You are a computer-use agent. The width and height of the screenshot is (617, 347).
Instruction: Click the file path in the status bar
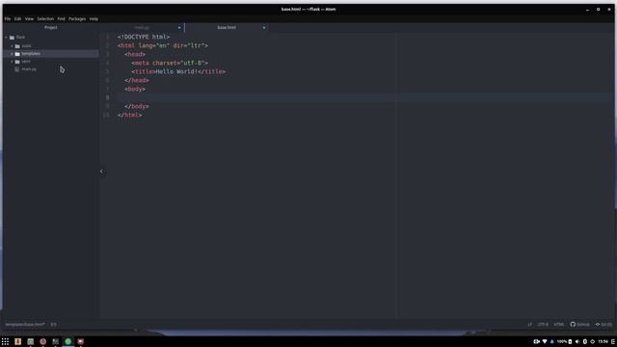(25, 325)
